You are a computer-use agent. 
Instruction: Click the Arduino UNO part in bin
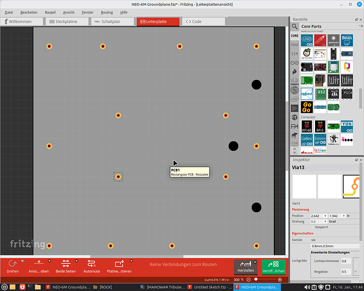click(x=305, y=40)
